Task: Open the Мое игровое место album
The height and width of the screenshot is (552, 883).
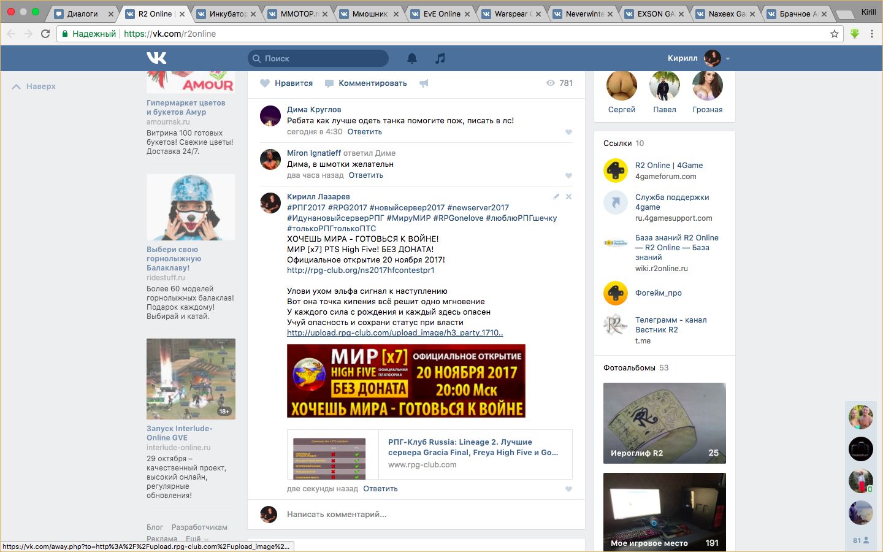Action: pos(665,512)
